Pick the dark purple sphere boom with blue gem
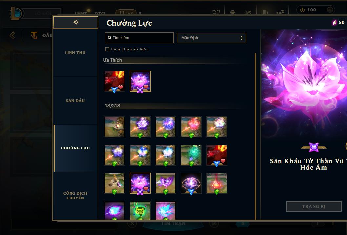This screenshot has height=235, width=347. (x=191, y=183)
